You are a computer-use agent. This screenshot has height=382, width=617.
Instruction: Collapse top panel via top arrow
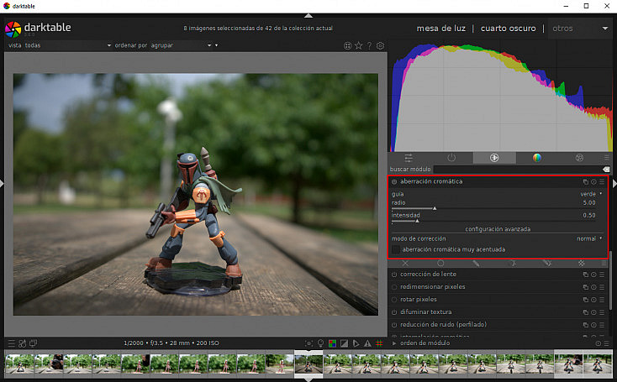coord(308,16)
